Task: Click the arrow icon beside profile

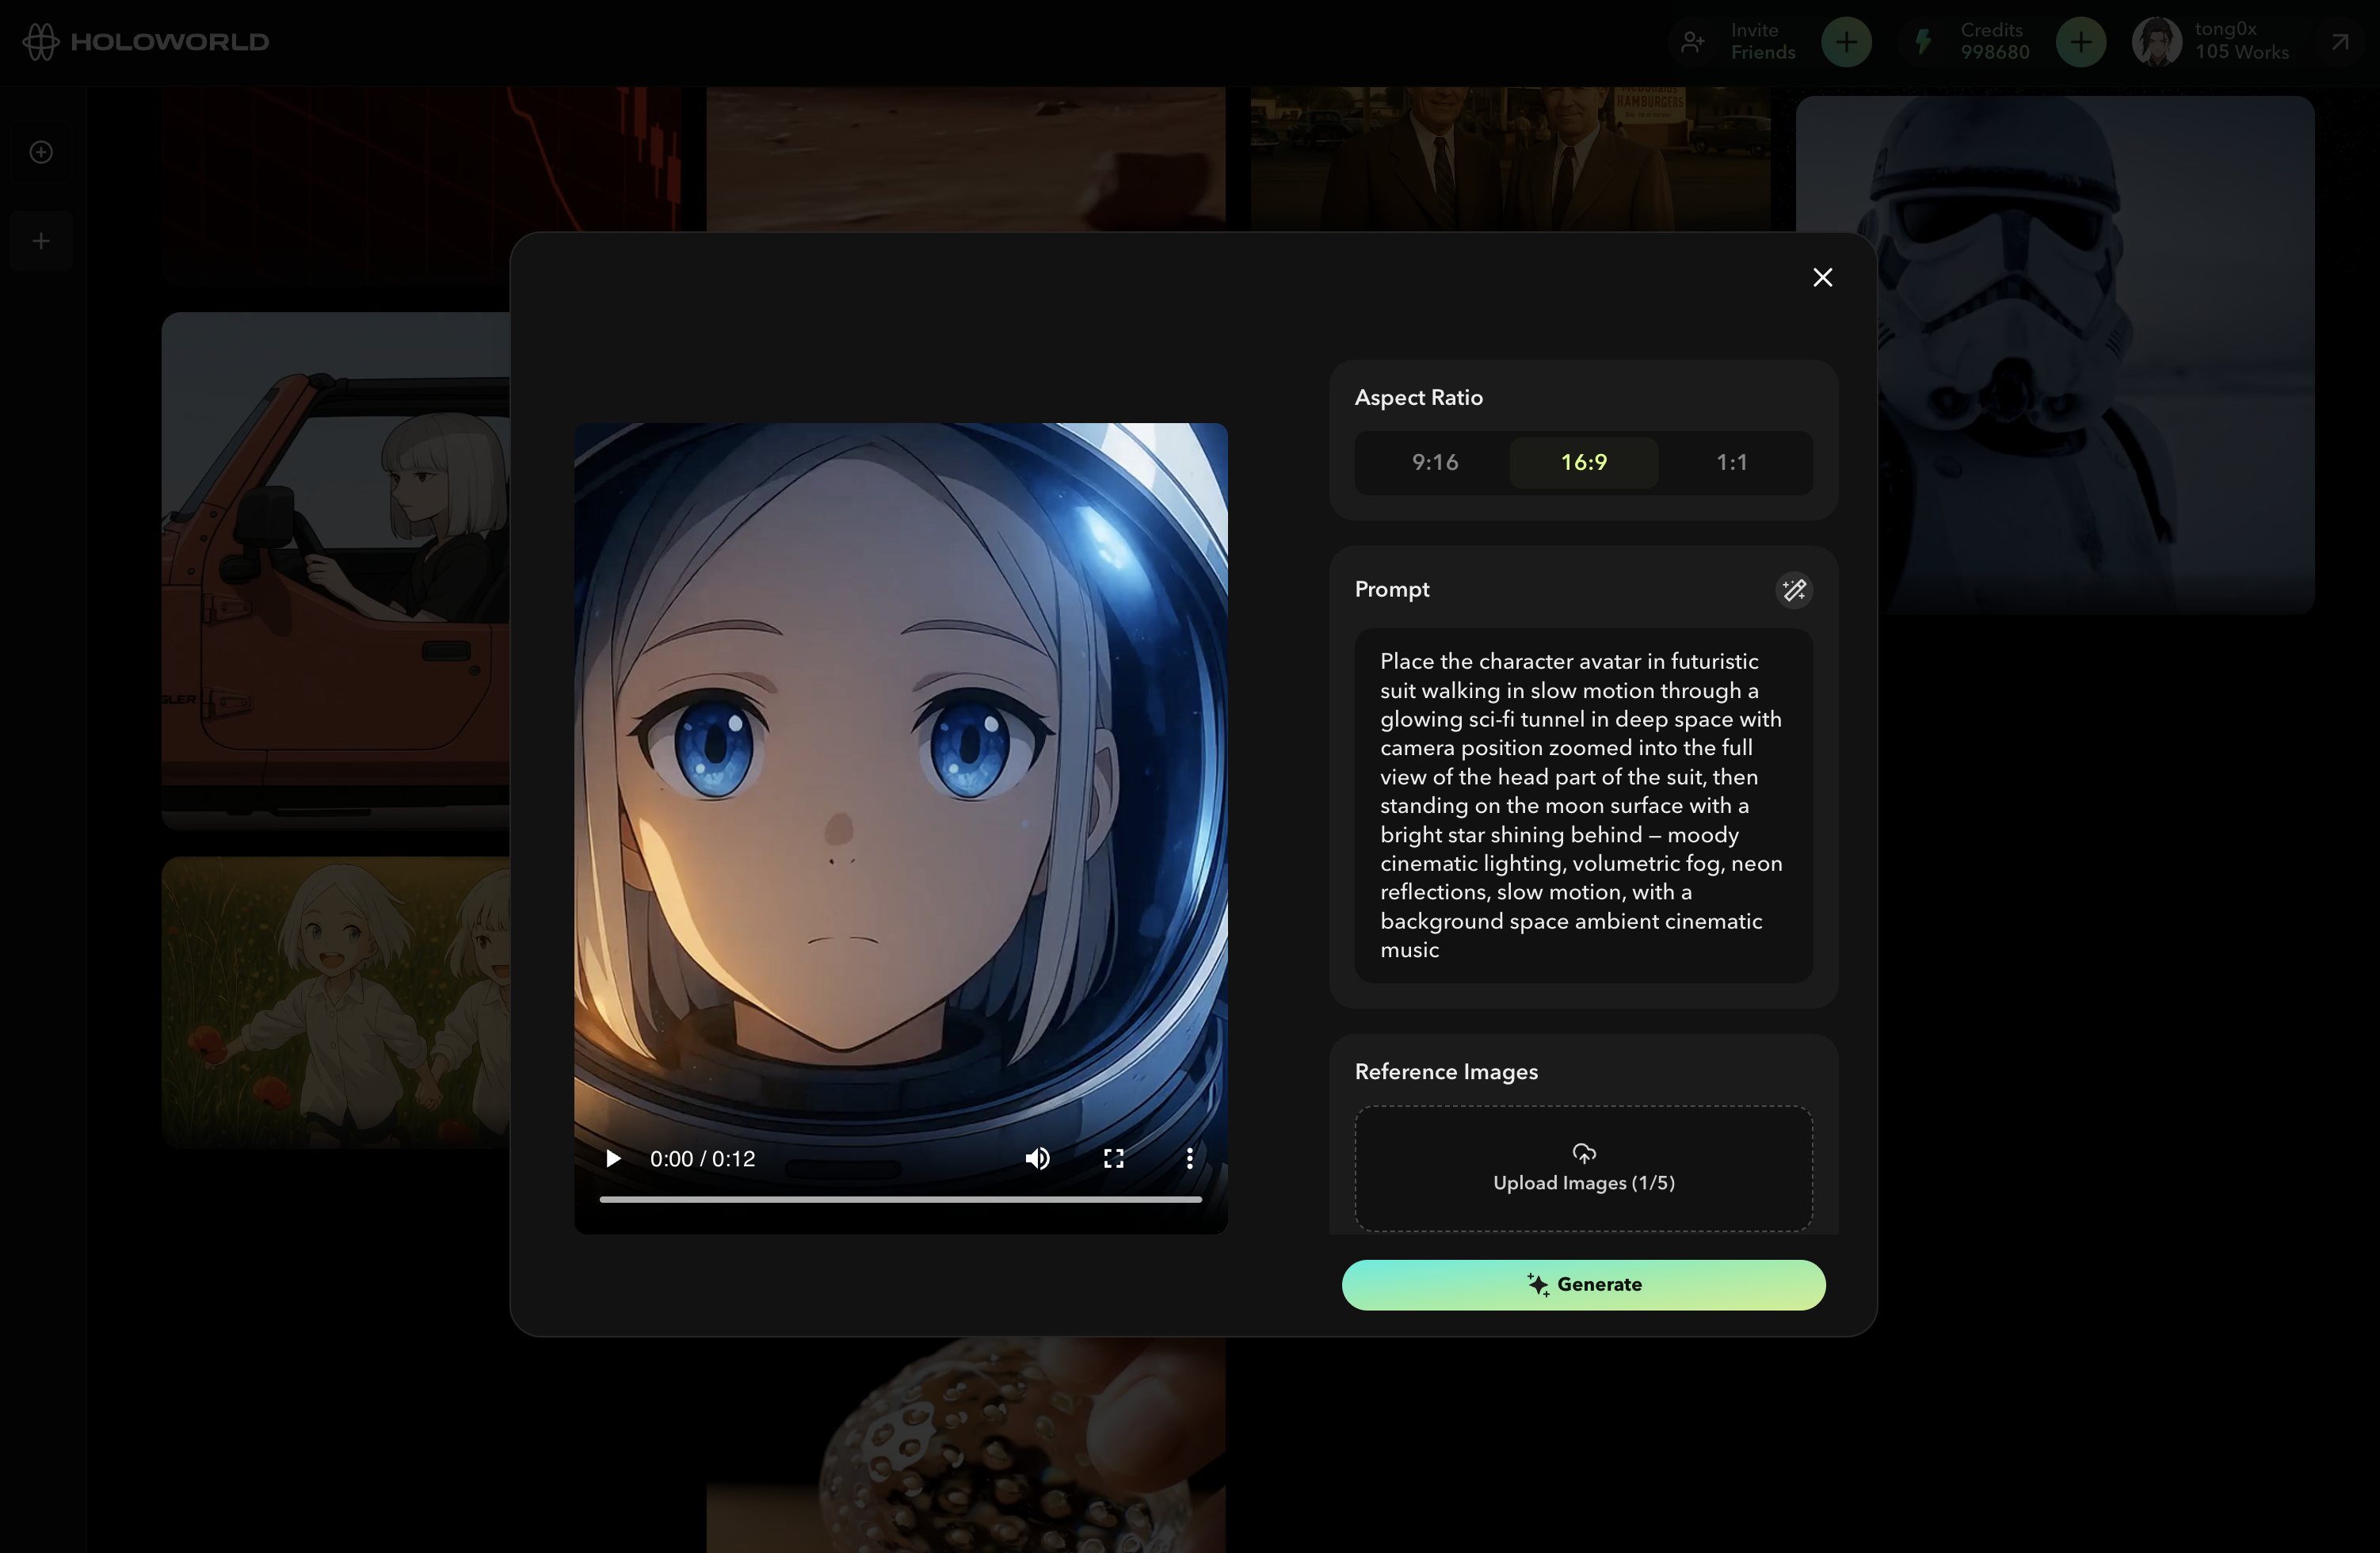Action: pyautogui.click(x=2339, y=42)
